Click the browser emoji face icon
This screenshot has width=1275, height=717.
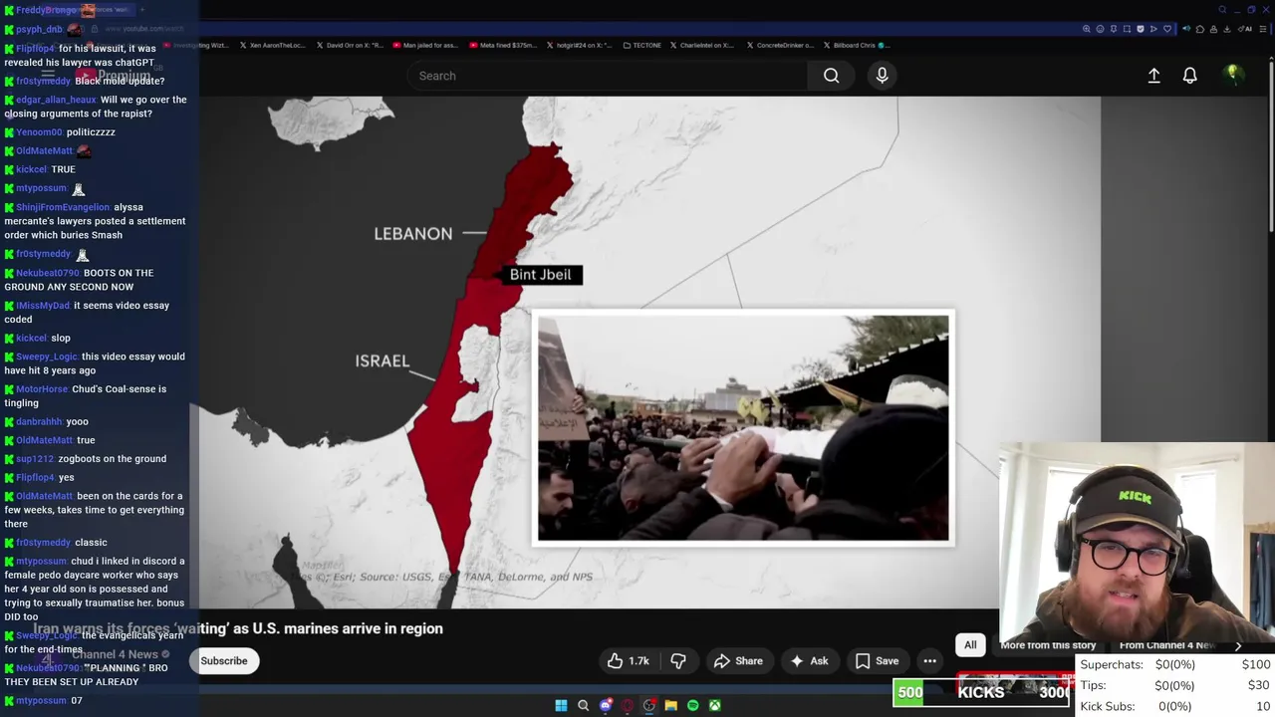click(1100, 29)
